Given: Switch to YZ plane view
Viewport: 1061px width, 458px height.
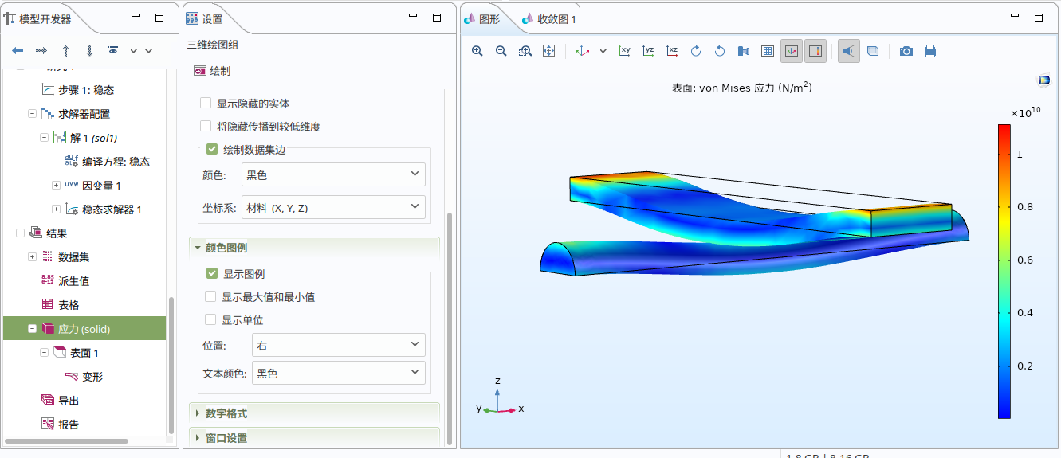Looking at the screenshot, I should (649, 51).
